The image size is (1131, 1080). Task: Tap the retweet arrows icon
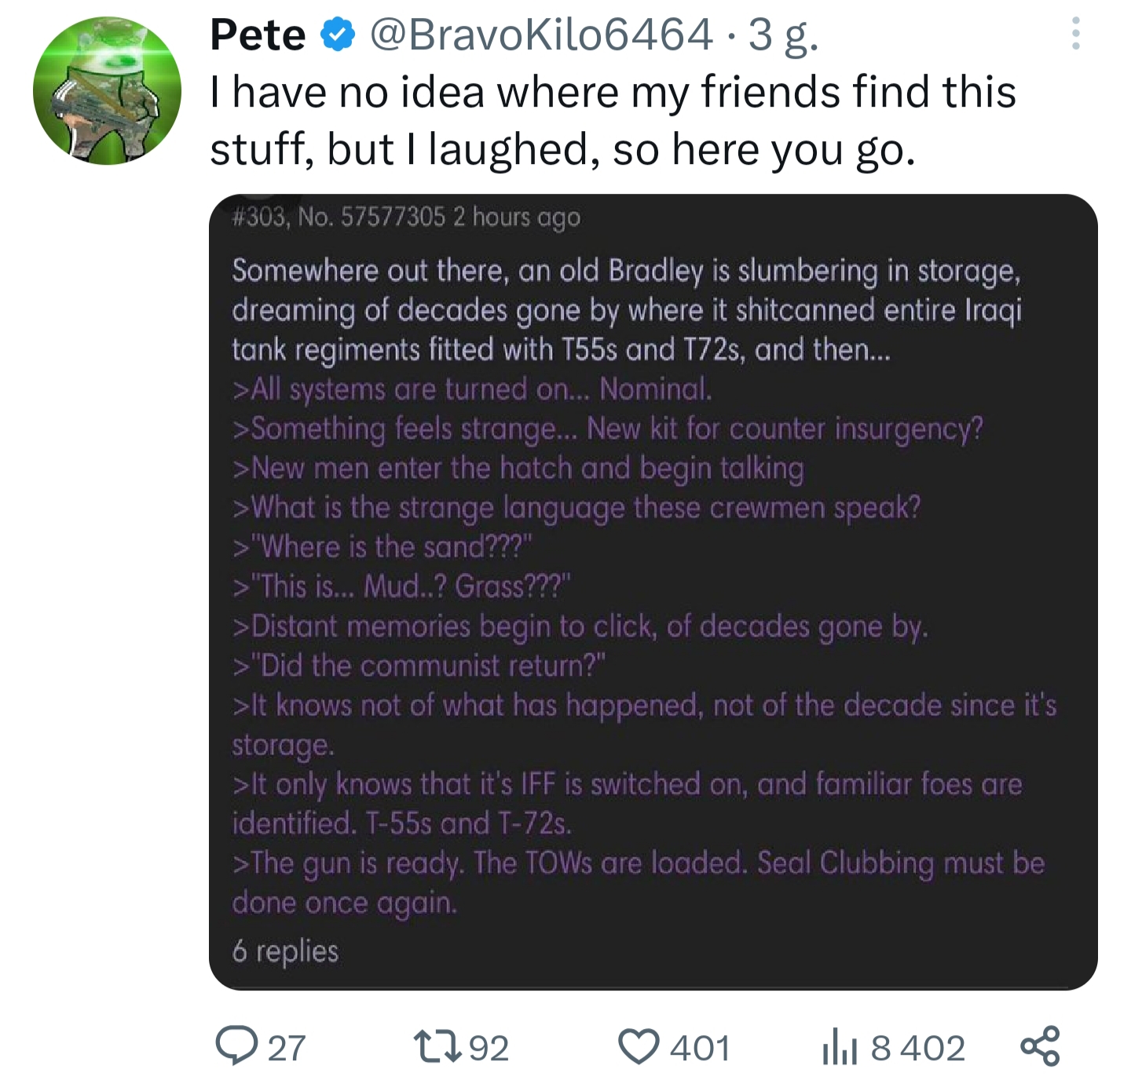[438, 1046]
